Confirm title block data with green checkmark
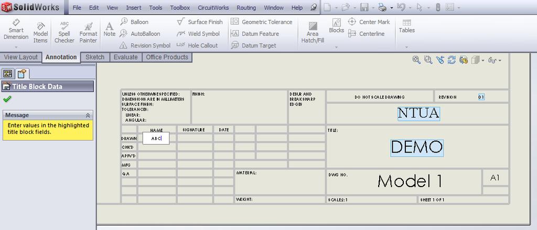 point(6,99)
